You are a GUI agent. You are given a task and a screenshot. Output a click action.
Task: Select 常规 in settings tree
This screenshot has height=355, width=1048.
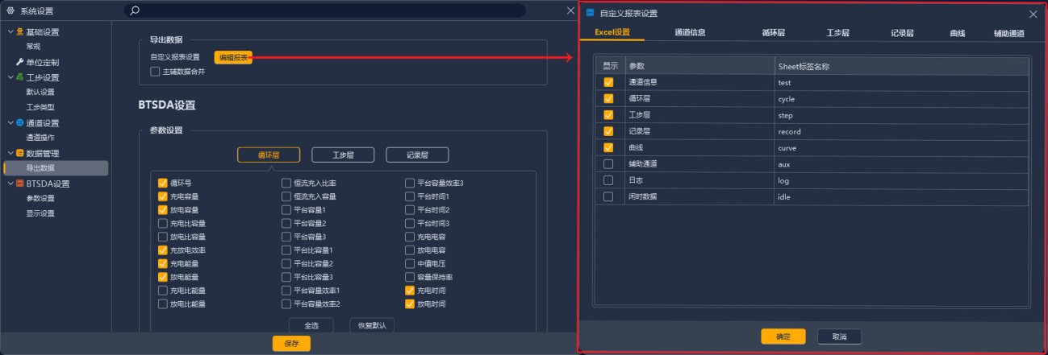(x=33, y=47)
